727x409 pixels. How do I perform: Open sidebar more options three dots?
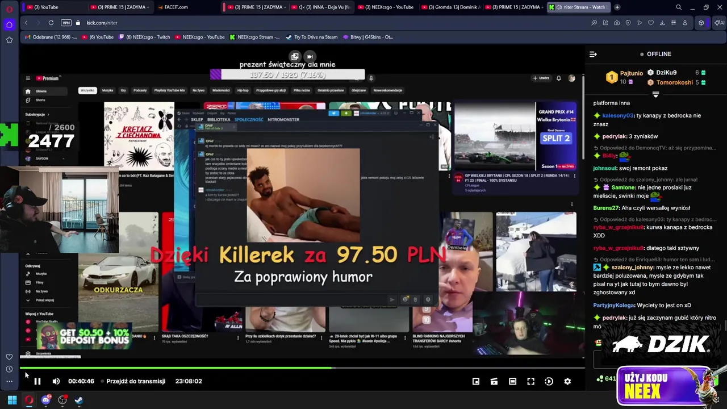click(9, 381)
